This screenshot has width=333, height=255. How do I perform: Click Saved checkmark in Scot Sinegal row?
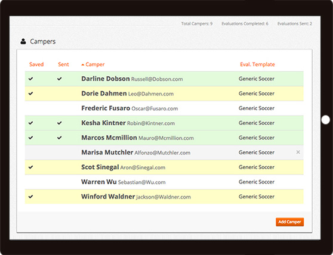[x=31, y=167]
